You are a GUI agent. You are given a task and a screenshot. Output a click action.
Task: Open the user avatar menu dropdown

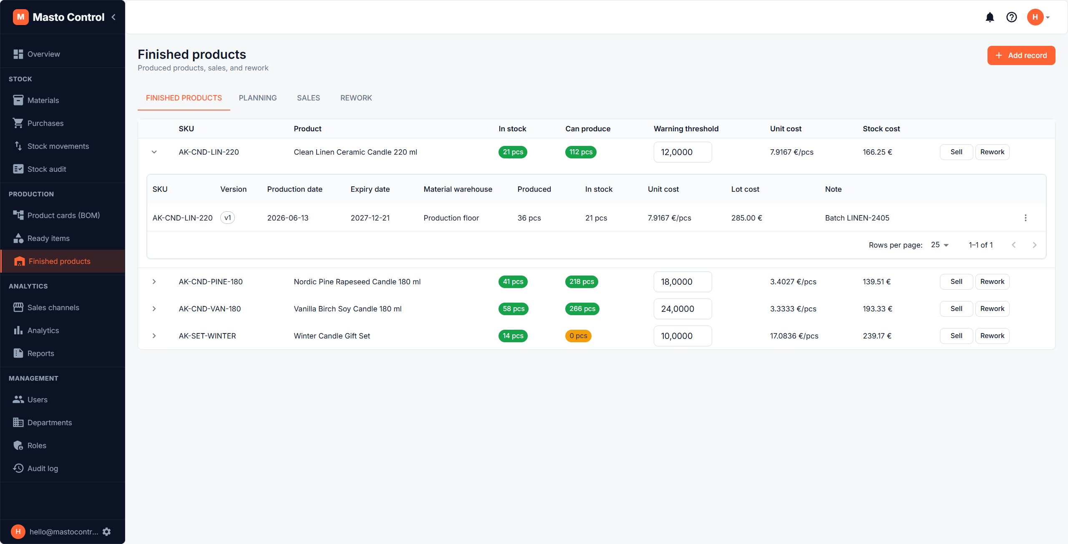[1039, 17]
